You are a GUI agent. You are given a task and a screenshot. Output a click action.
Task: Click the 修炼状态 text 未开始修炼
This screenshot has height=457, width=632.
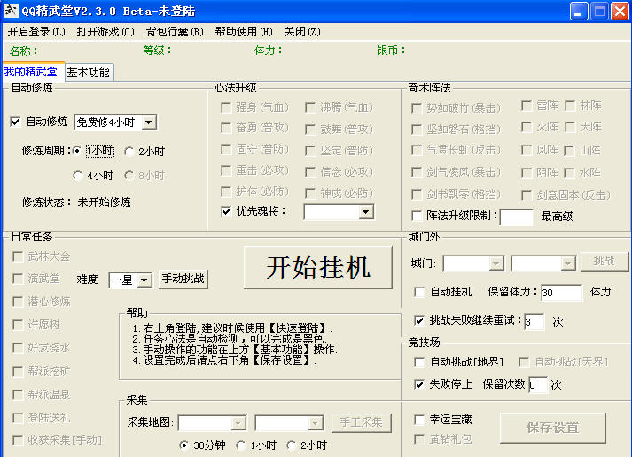point(104,201)
